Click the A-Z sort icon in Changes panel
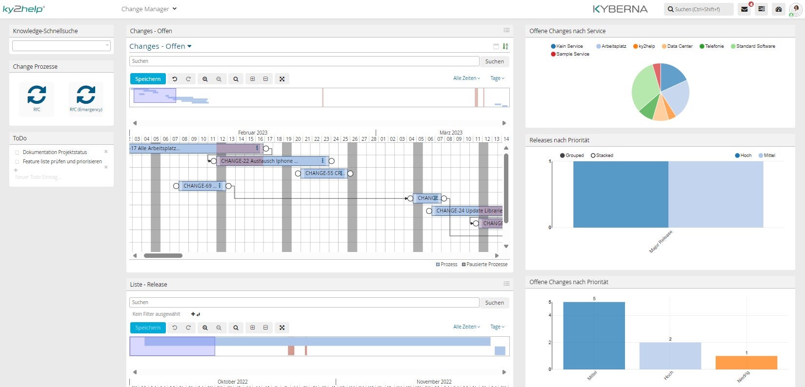 (x=505, y=46)
